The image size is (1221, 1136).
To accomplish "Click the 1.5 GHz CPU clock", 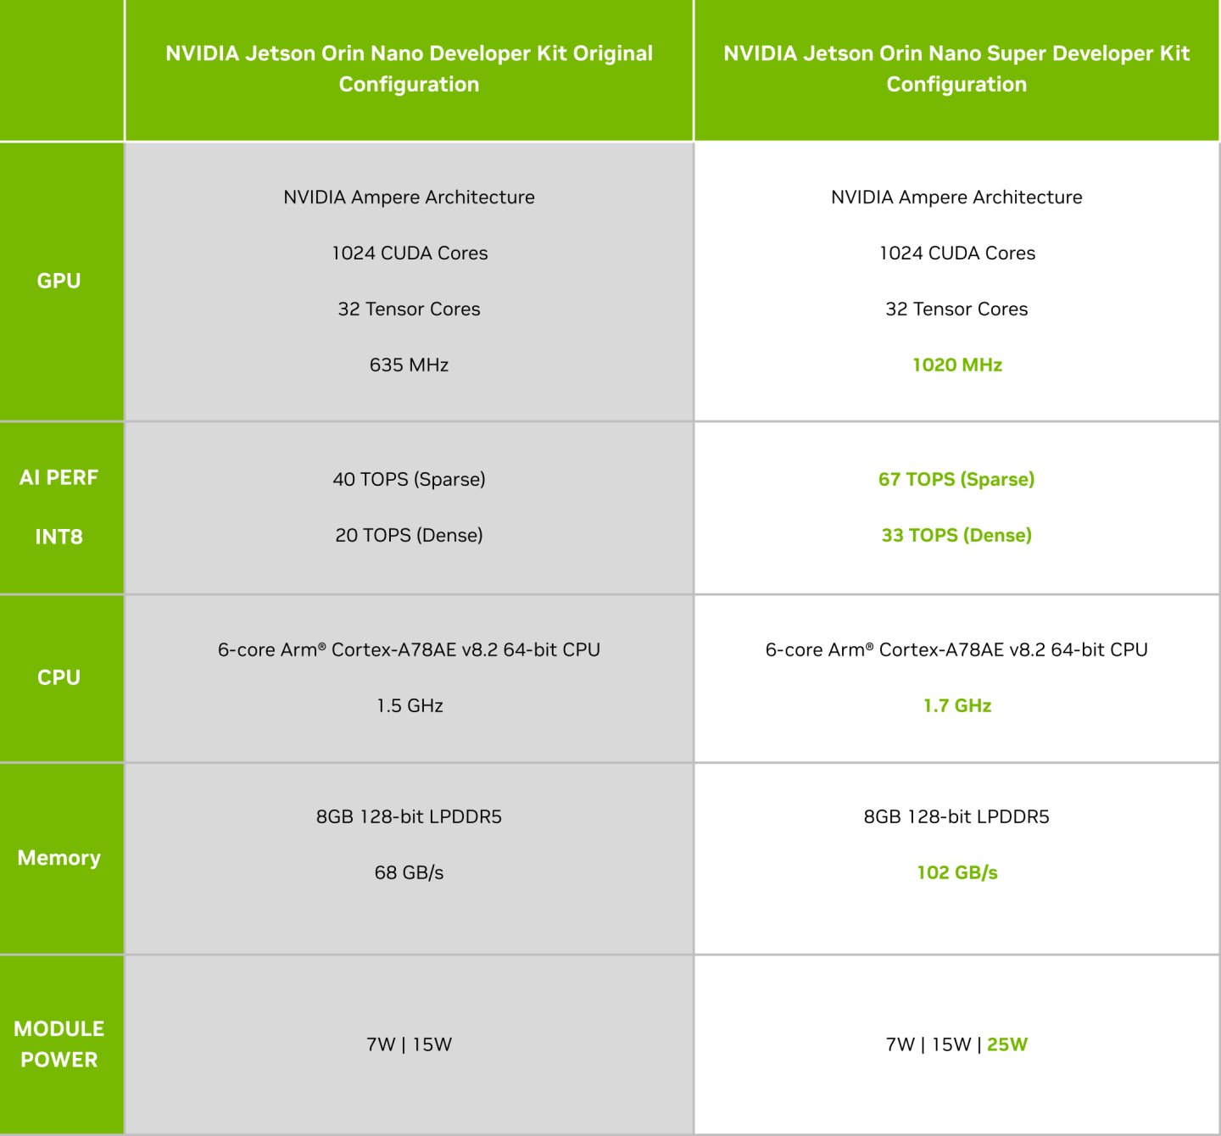I will (410, 705).
